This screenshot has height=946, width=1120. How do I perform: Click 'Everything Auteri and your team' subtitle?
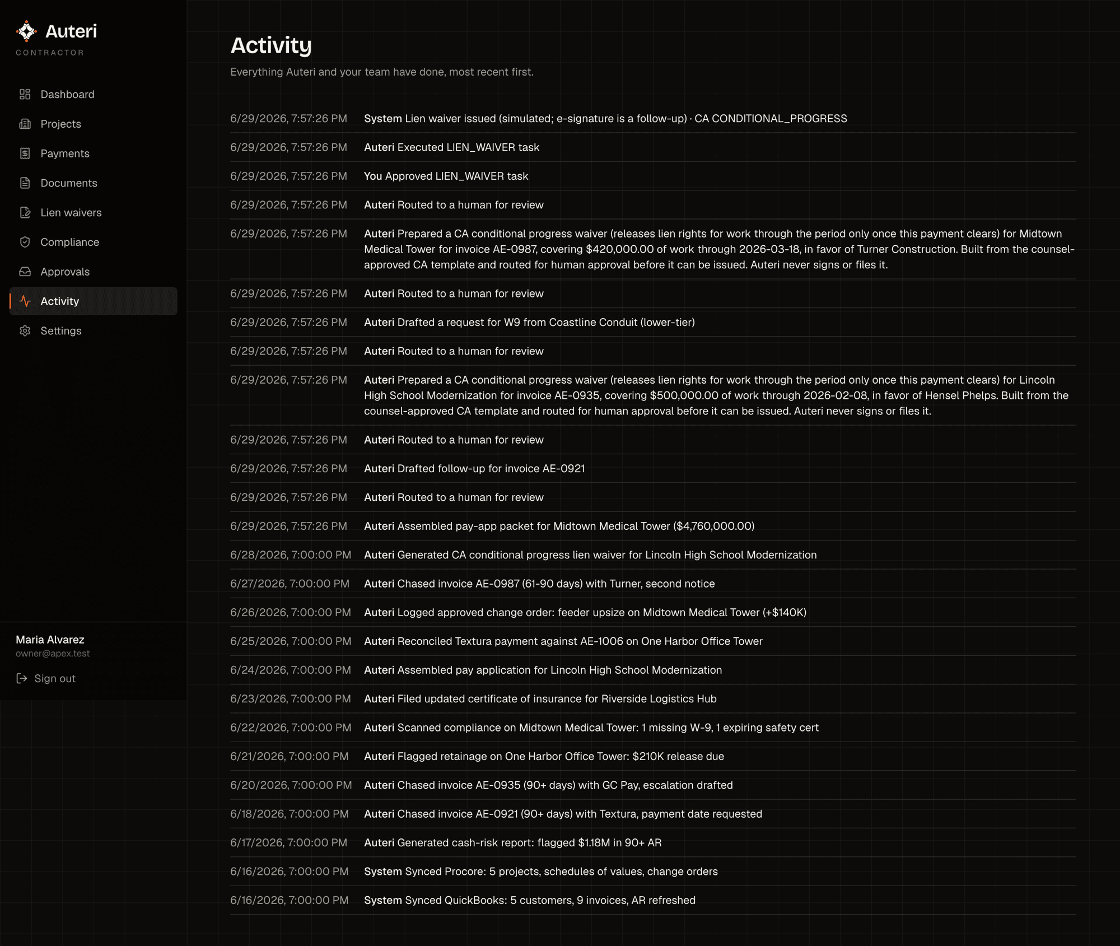point(382,72)
